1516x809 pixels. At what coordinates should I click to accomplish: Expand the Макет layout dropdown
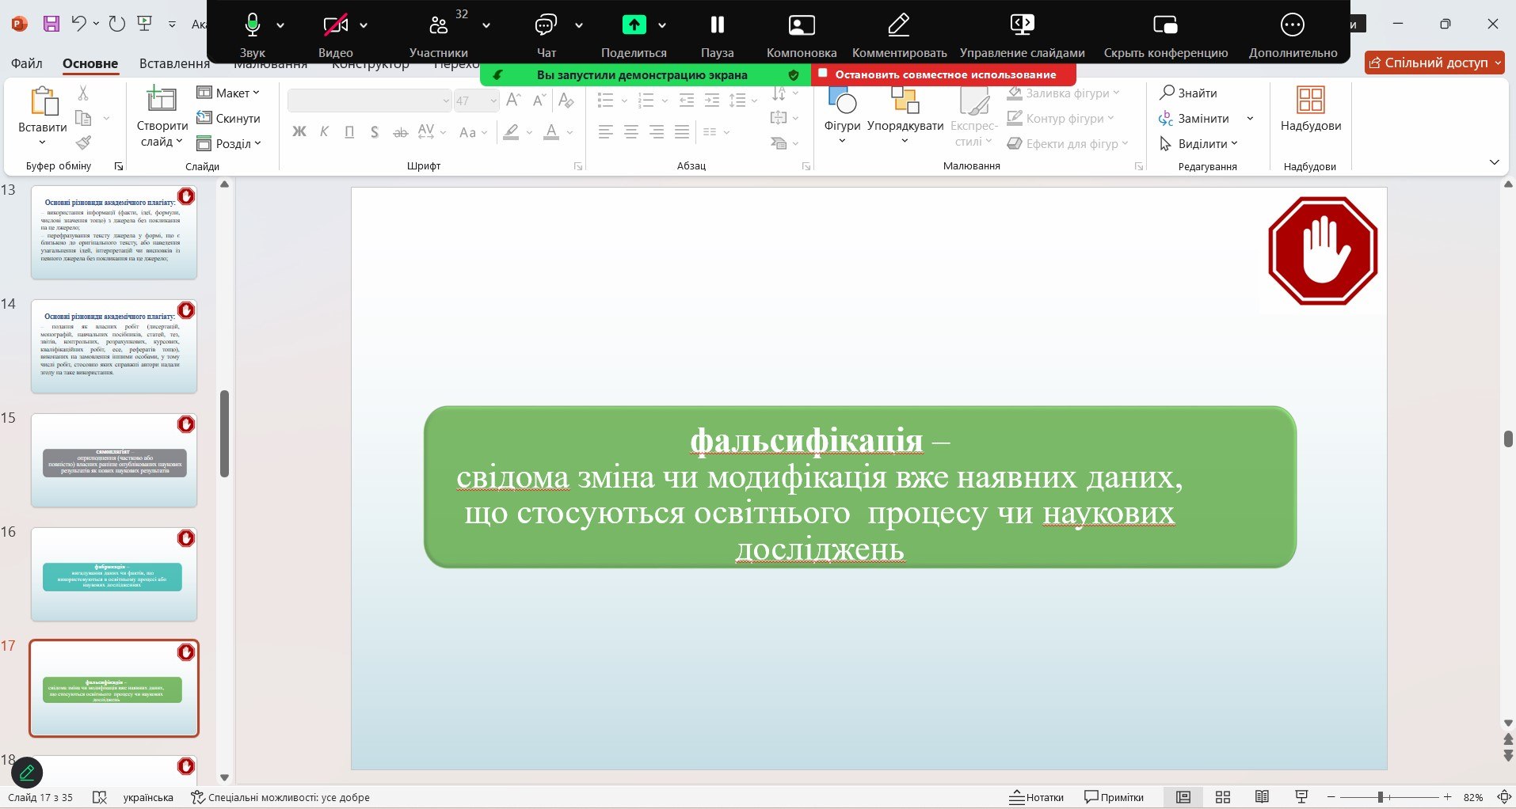point(229,93)
